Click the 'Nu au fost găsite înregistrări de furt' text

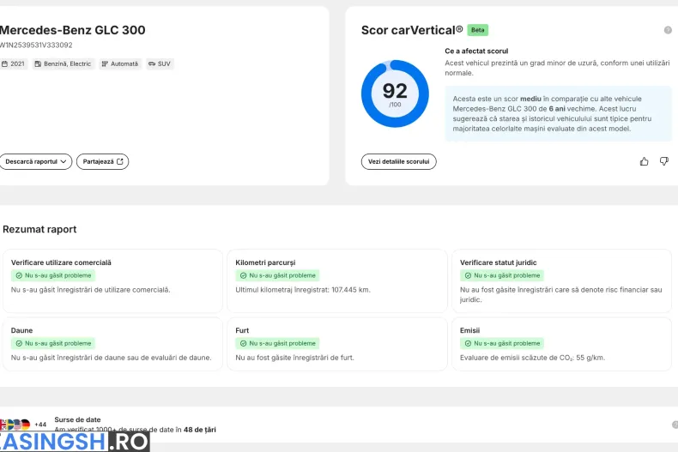point(294,358)
